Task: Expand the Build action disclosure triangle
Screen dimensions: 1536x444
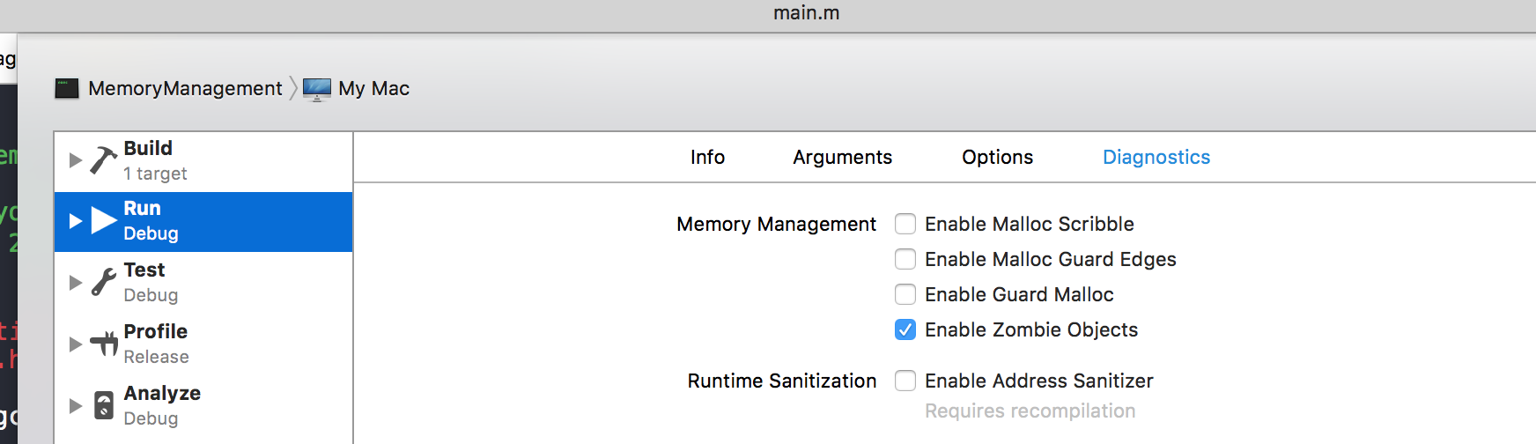Action: [76, 160]
